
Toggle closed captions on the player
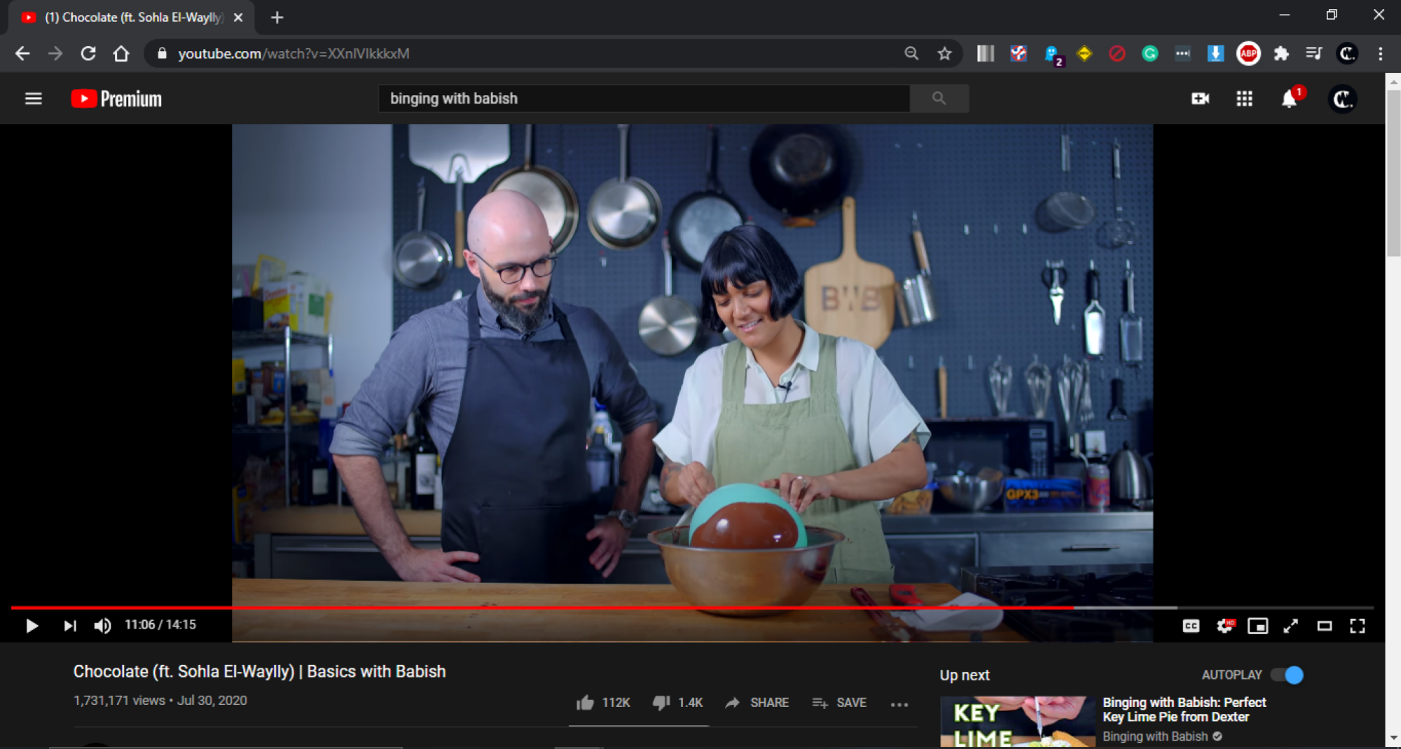(1191, 626)
